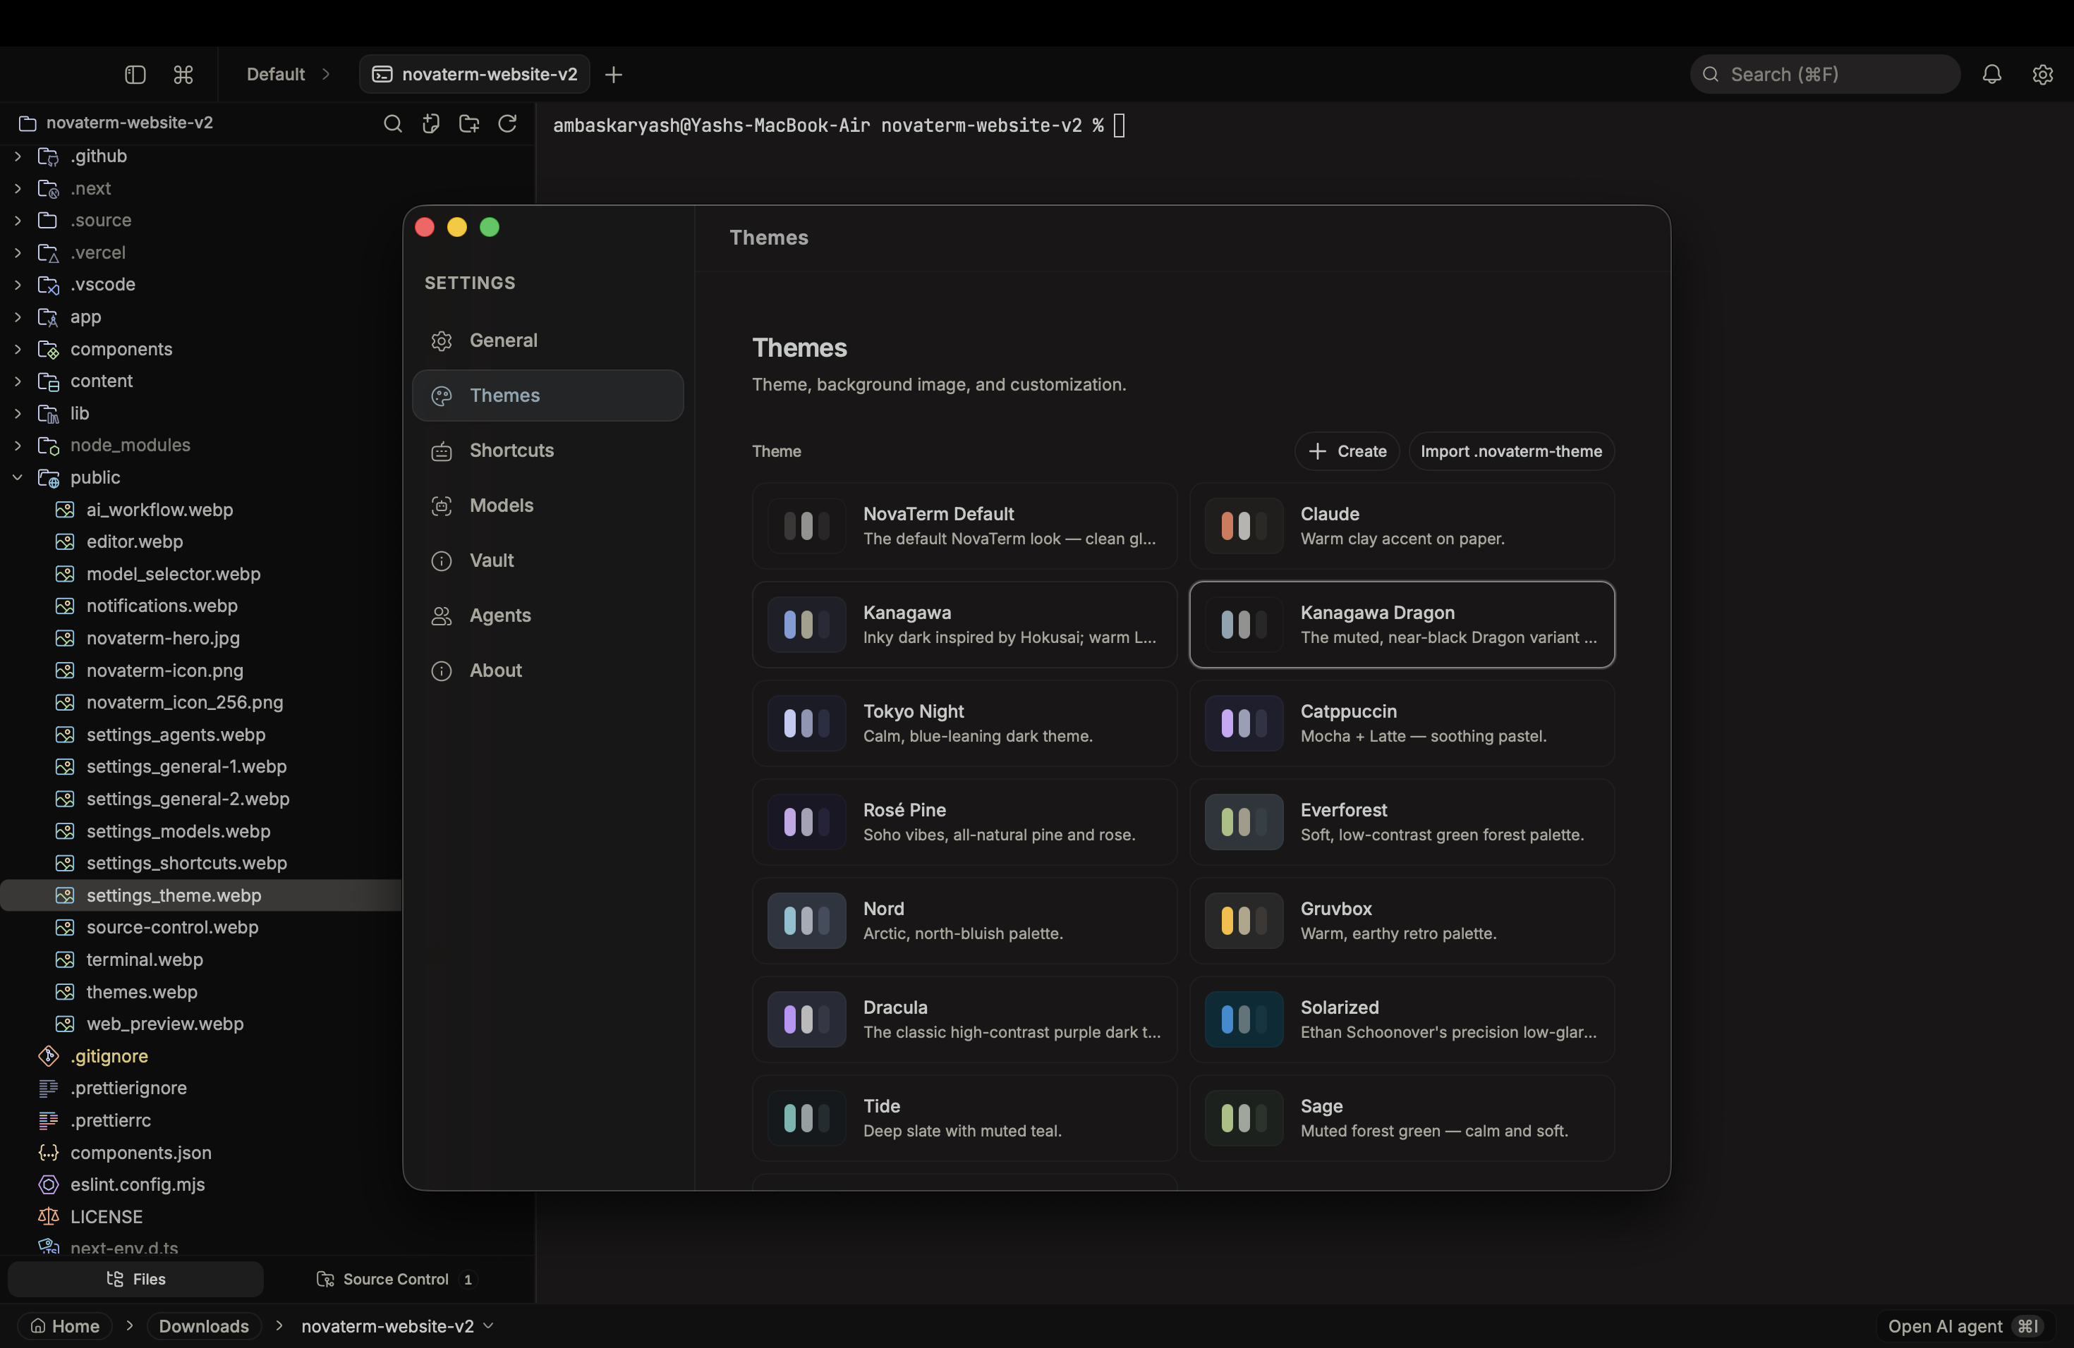Click the Shortcuts keyboard icon
Screen dimensions: 2074x1348
click(x=442, y=451)
